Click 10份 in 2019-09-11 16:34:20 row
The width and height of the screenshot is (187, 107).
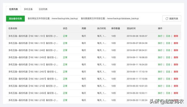(x=113, y=65)
